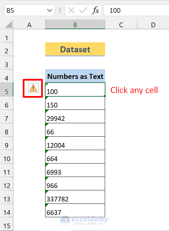Select row 11 header
The image size is (169, 231).
coord(6,170)
